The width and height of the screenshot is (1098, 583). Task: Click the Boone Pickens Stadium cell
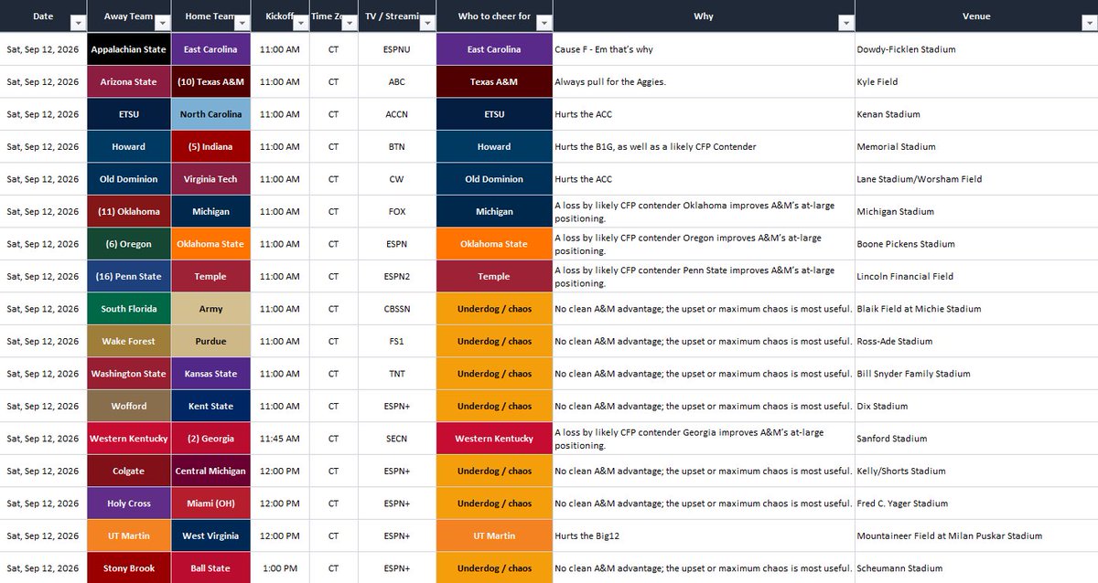(976, 244)
